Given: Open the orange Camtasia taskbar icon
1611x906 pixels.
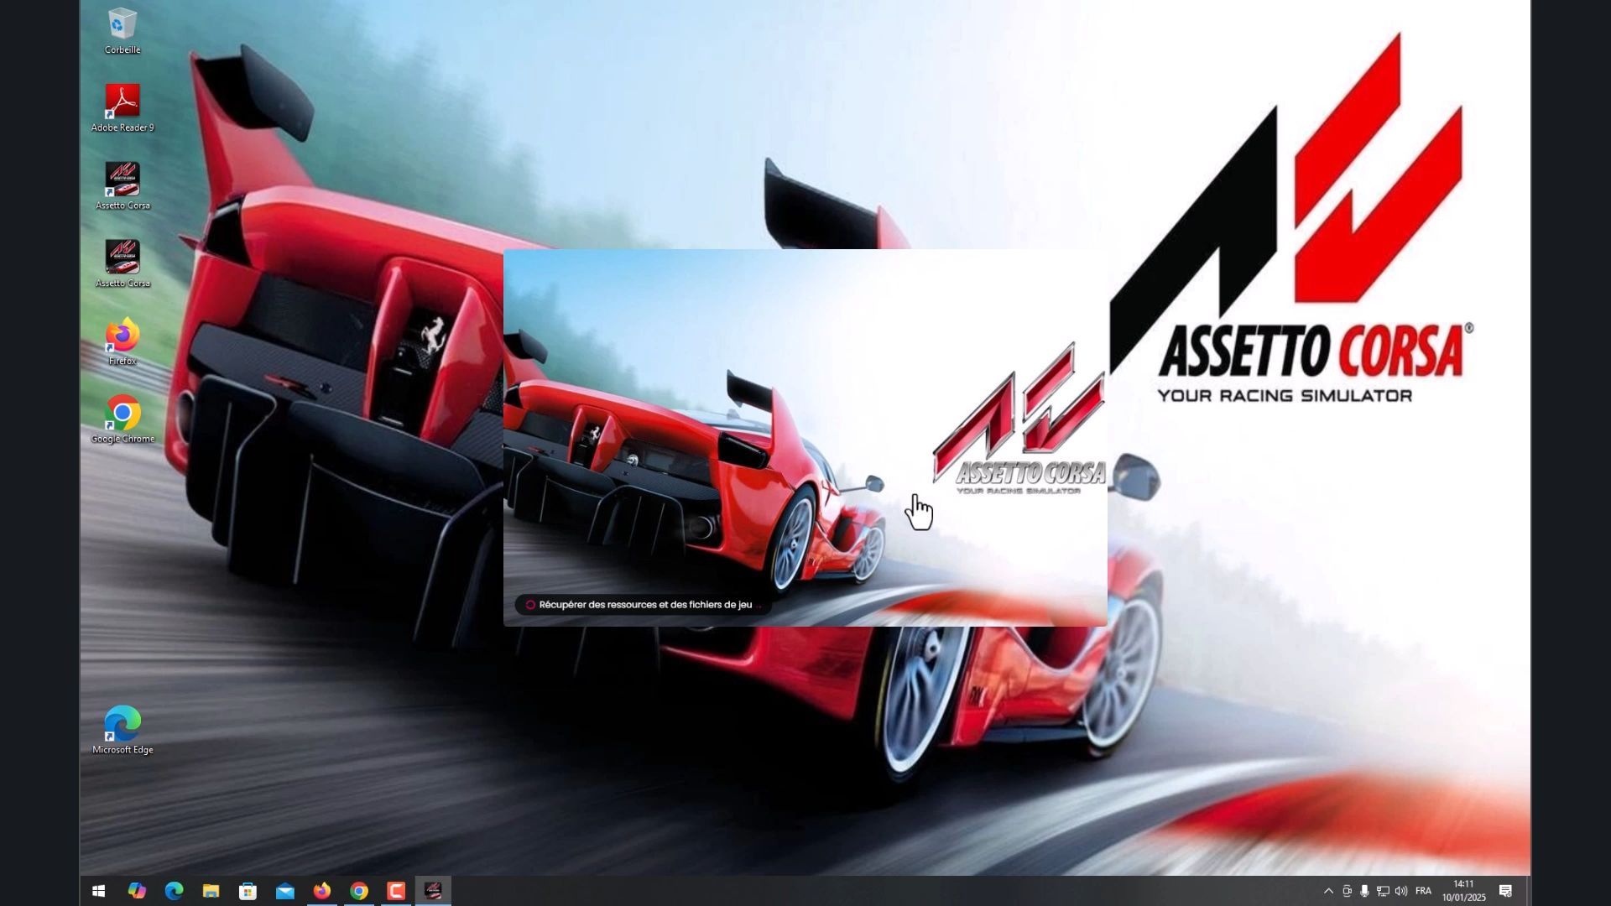Looking at the screenshot, I should [396, 891].
